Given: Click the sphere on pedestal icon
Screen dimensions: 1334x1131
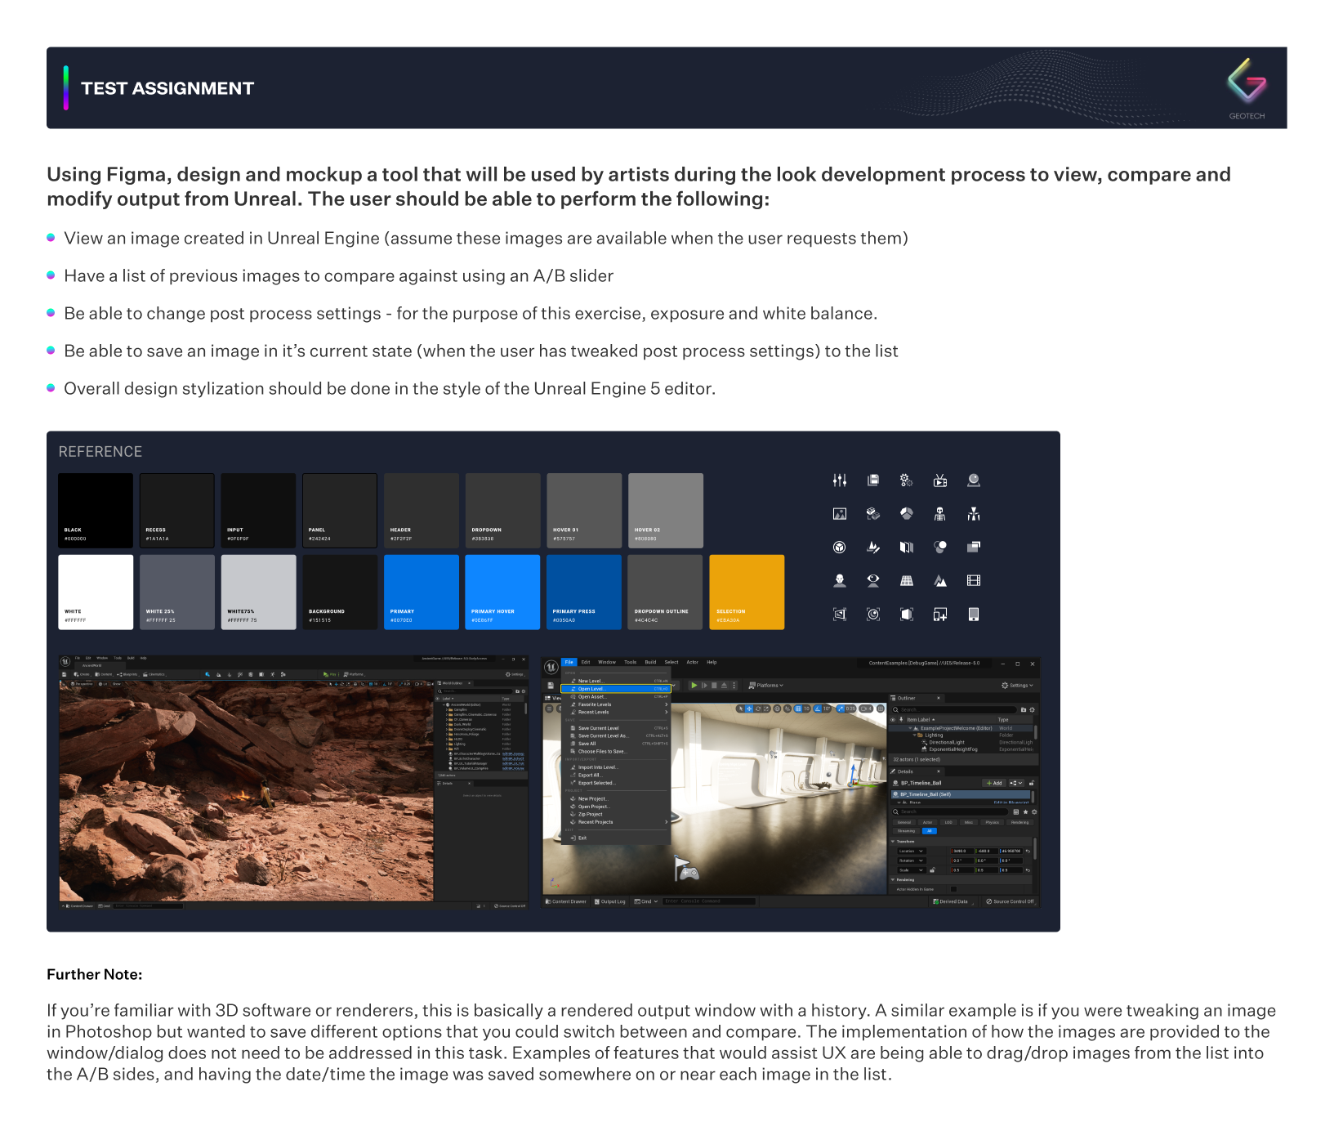Looking at the screenshot, I should [x=974, y=481].
